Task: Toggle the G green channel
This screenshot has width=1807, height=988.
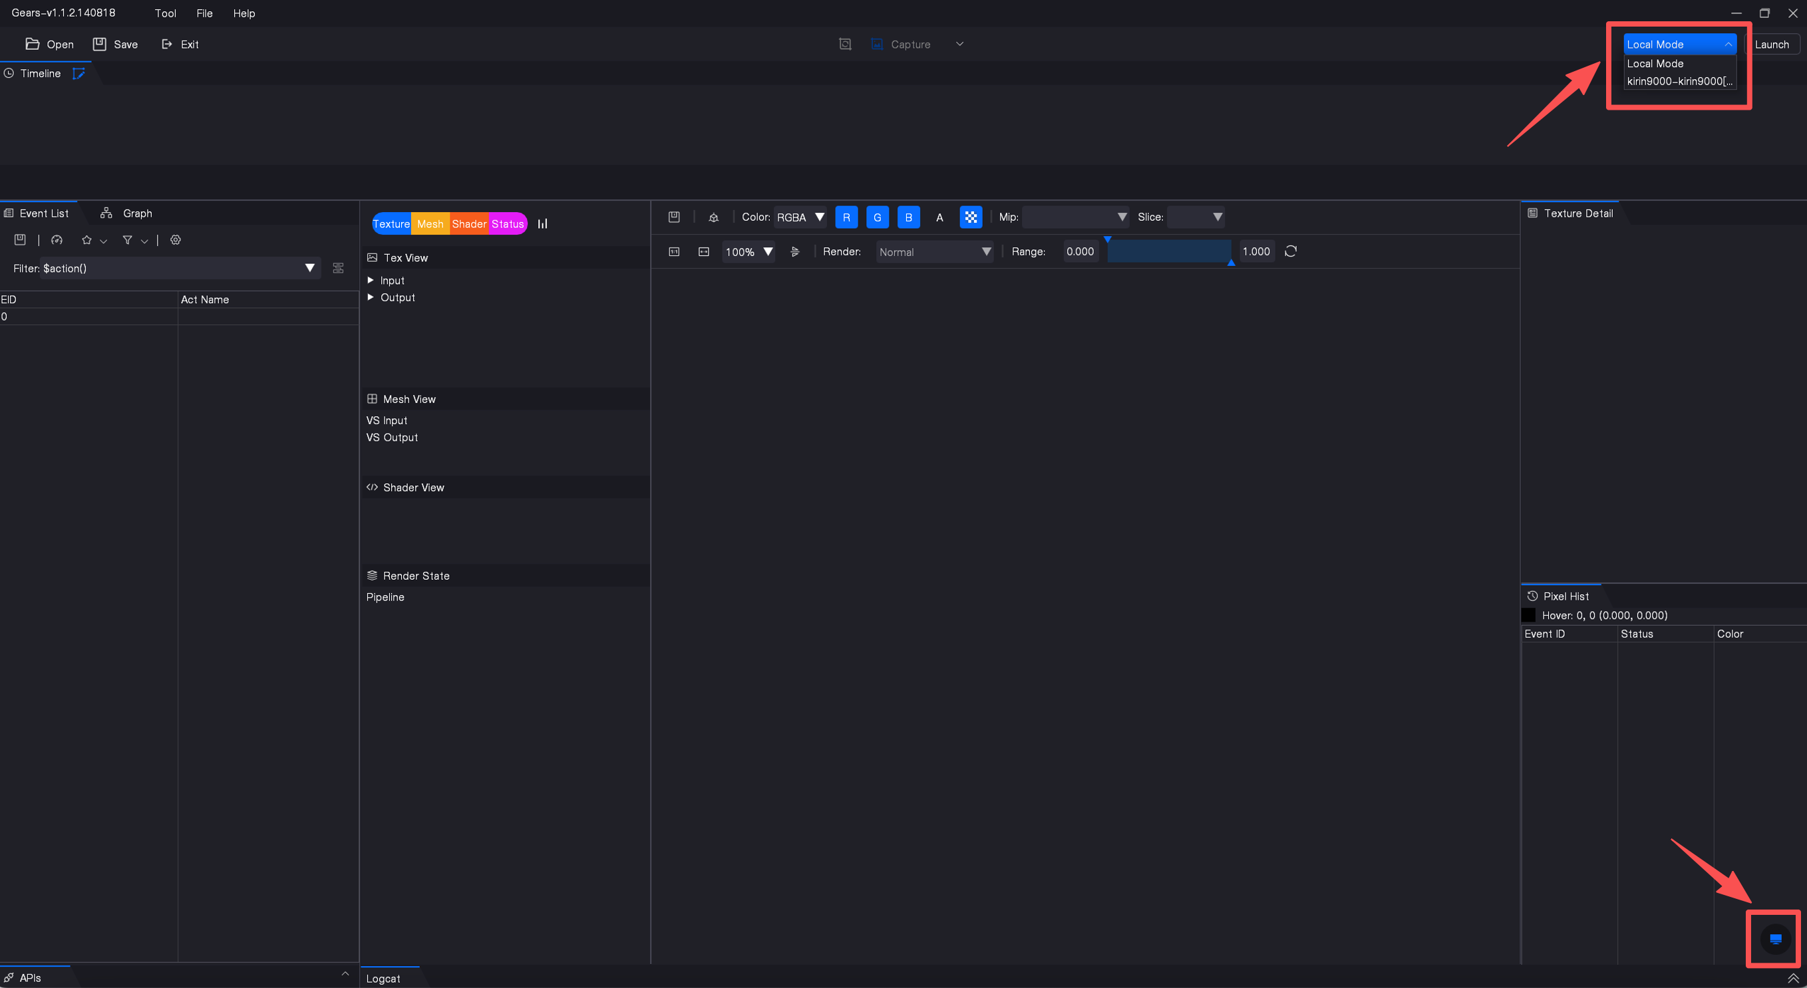Action: point(878,217)
